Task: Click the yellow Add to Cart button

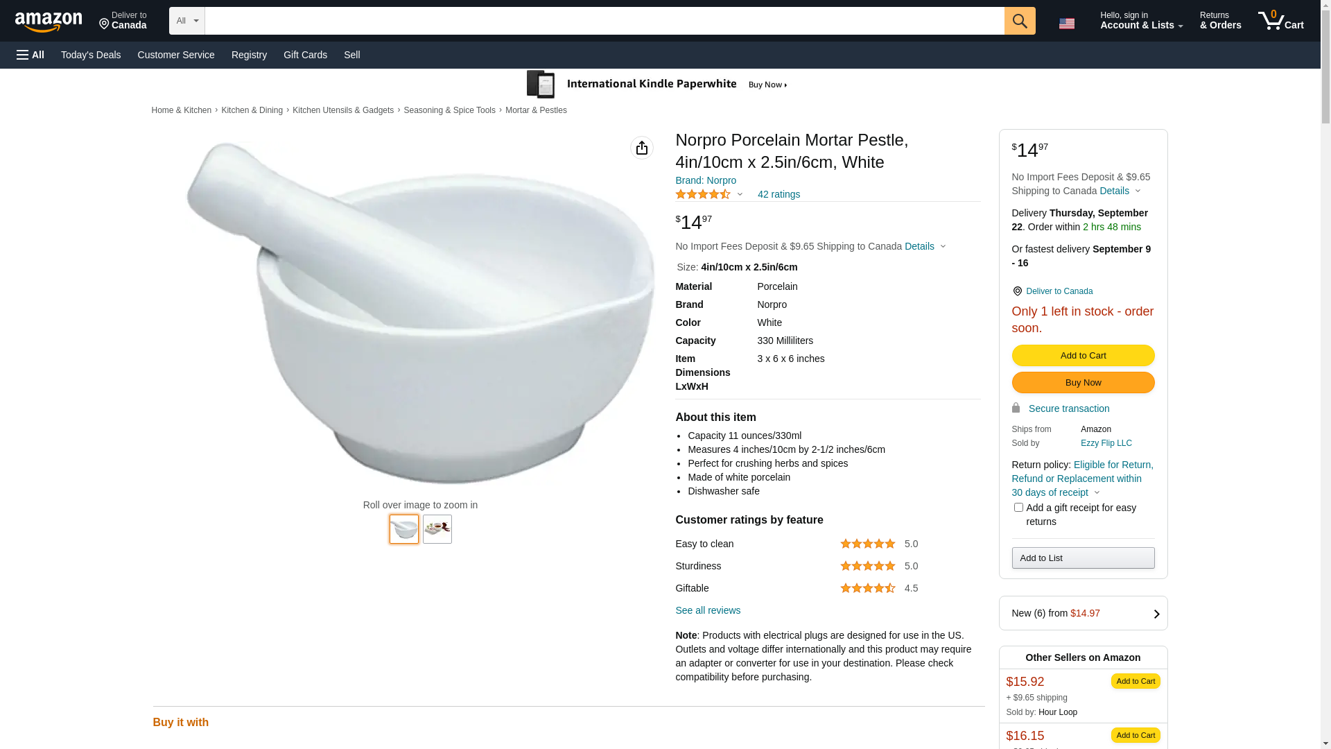Action: click(1082, 355)
